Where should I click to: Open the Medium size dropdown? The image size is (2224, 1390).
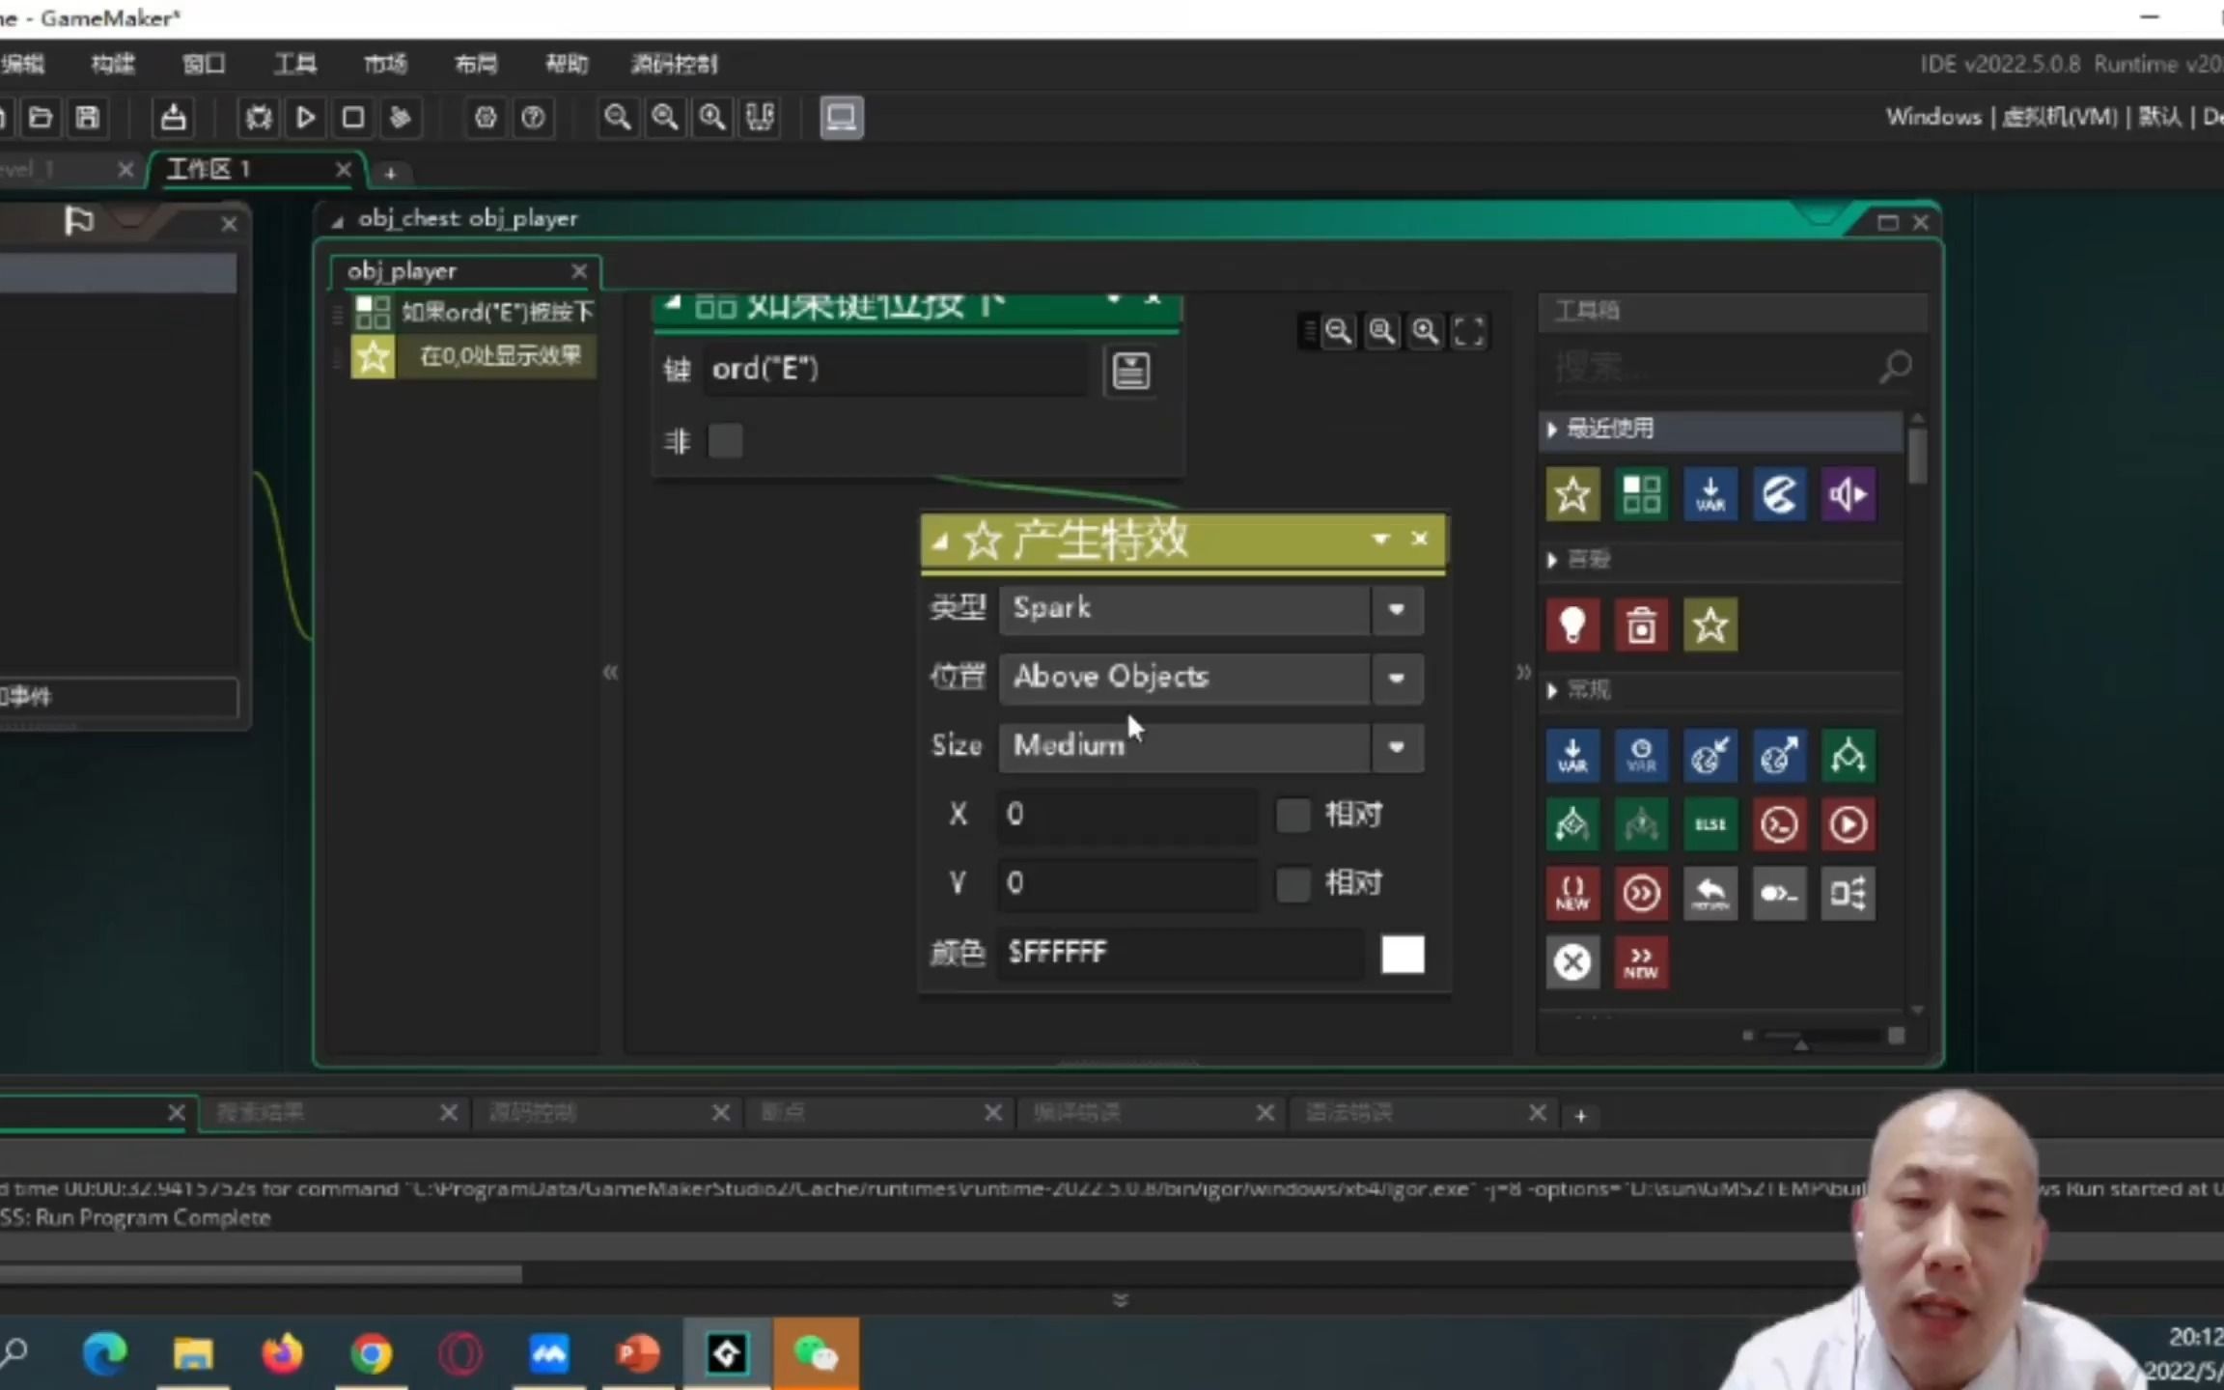click(1396, 746)
